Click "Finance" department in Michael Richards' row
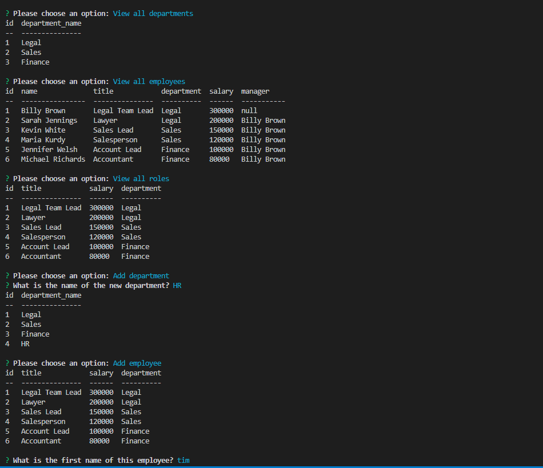This screenshot has height=468, width=543. 175,159
